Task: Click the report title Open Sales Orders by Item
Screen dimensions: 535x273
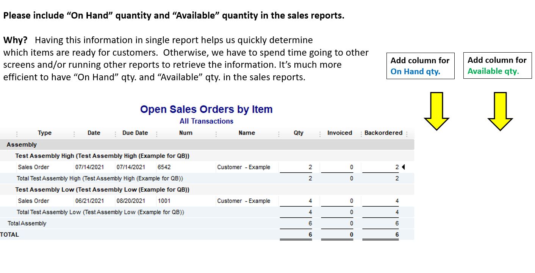Action: pos(206,109)
